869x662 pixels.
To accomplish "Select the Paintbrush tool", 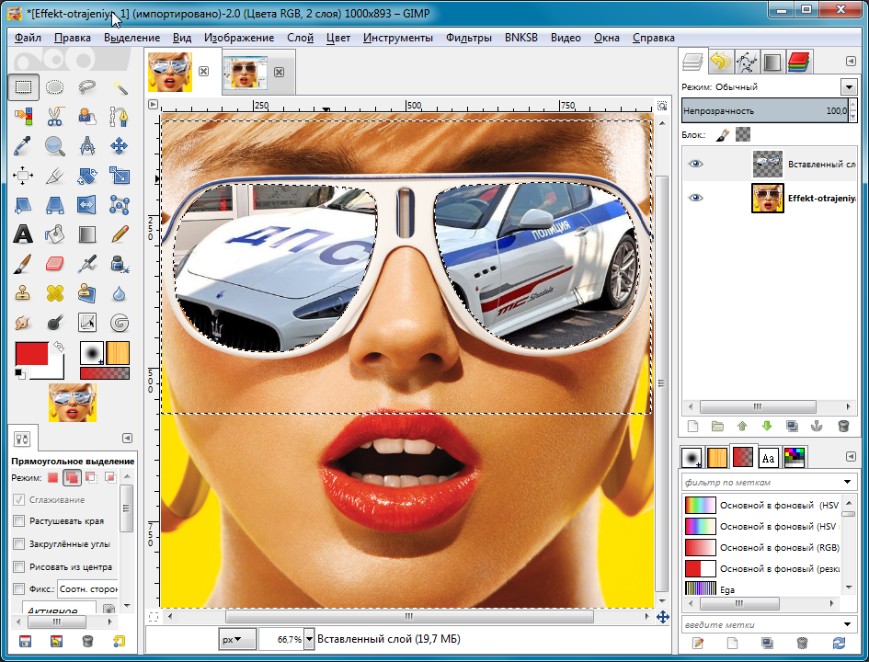I will [23, 264].
